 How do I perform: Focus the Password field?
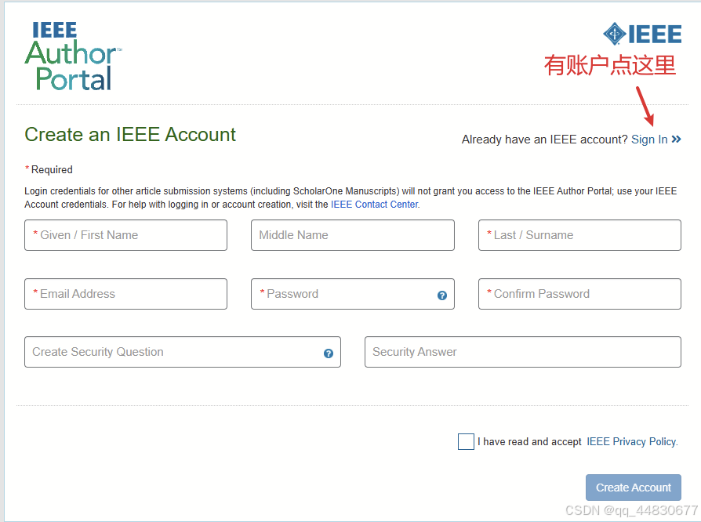[x=353, y=294]
